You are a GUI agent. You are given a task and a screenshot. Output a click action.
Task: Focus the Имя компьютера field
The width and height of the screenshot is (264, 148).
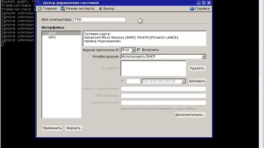[99, 20]
